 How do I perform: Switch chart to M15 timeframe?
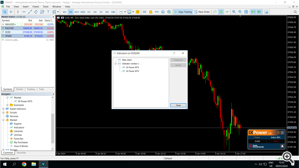pos(77,12)
